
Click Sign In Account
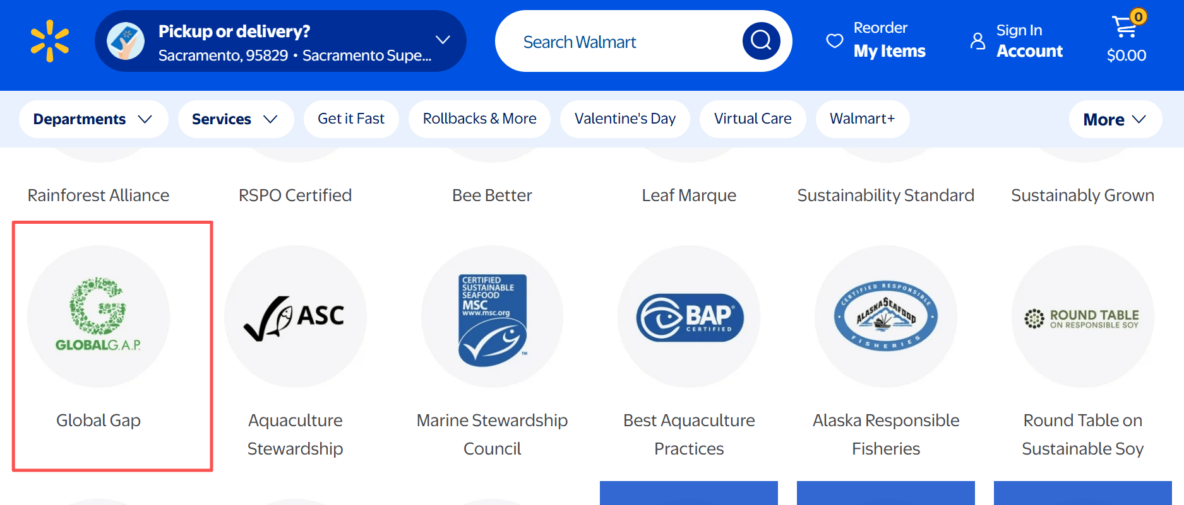click(x=1017, y=41)
